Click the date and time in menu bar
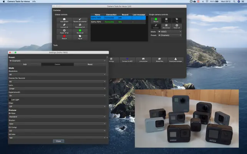This screenshot has height=154, width=247. (225, 2)
